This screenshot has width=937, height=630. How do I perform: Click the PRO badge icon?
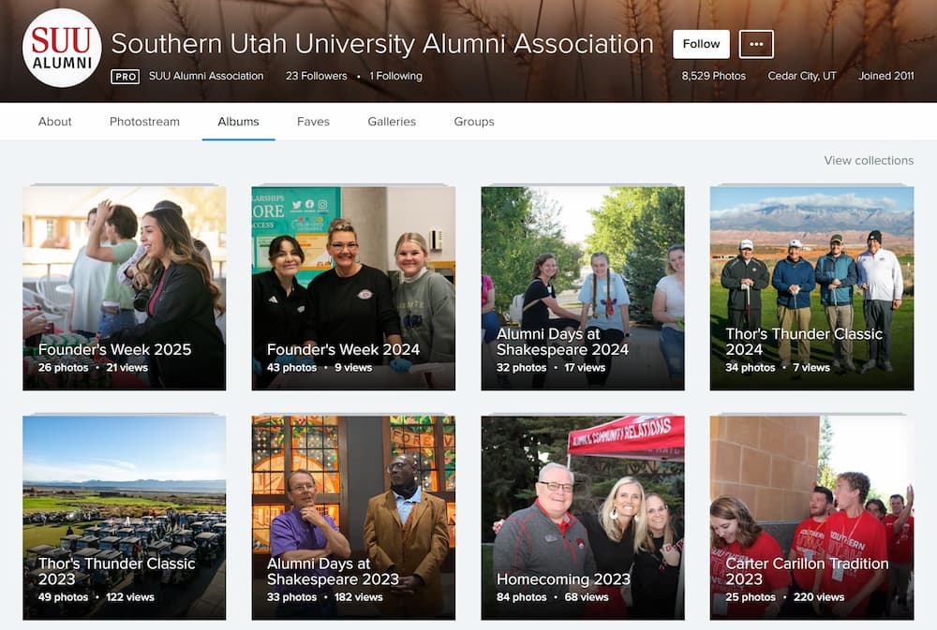125,77
